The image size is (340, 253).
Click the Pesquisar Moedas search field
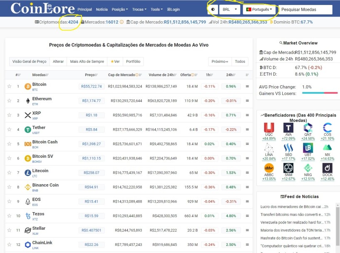[x=305, y=10]
